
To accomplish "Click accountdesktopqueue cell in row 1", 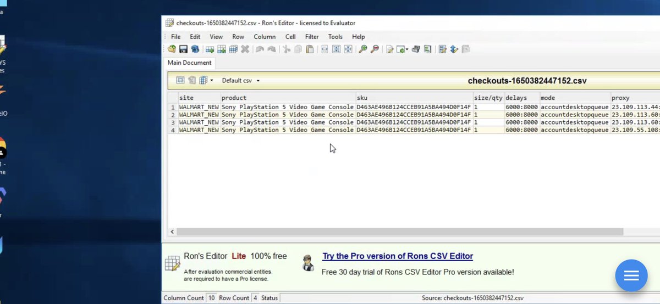I will coord(574,107).
